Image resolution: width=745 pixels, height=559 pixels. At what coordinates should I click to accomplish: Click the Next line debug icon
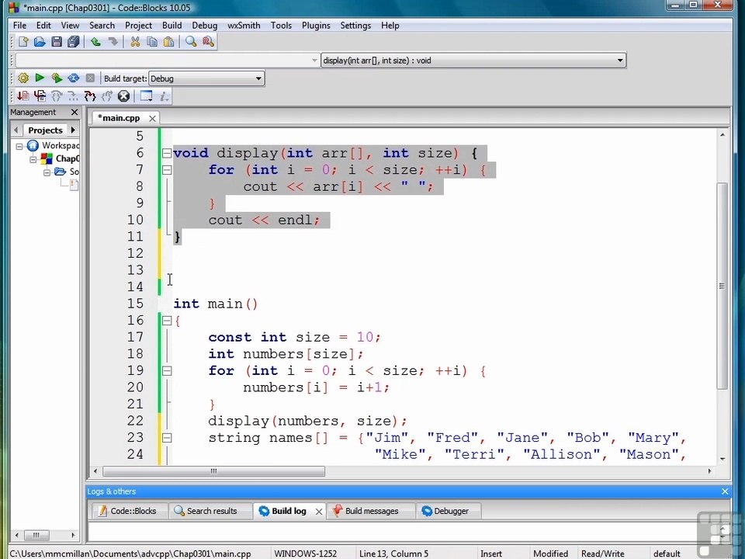pyautogui.click(x=57, y=96)
